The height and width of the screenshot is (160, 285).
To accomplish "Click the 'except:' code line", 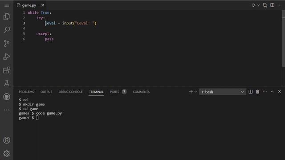I will 44,34.
